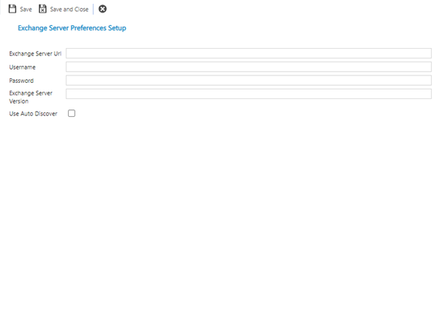Focus the Exchange Server Url text field
This screenshot has width=443, height=332.
tap(248, 53)
